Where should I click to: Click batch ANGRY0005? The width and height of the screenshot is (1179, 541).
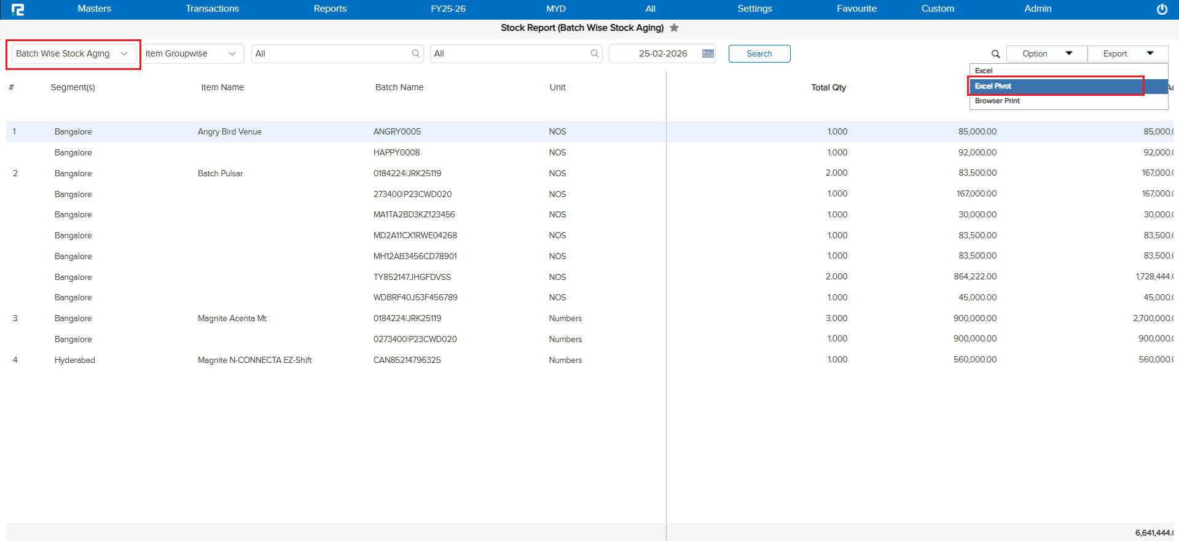tap(397, 131)
